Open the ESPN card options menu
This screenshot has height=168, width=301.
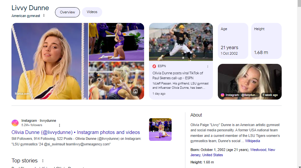(208, 66)
